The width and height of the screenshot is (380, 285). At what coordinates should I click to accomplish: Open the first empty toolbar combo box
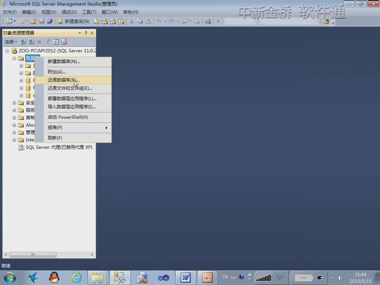(240, 21)
